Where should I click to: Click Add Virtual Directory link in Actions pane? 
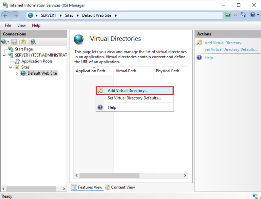(224, 43)
